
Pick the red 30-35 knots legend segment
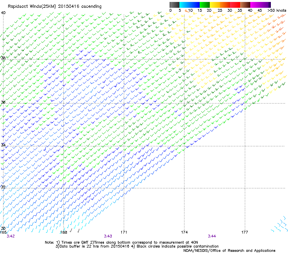235,5
